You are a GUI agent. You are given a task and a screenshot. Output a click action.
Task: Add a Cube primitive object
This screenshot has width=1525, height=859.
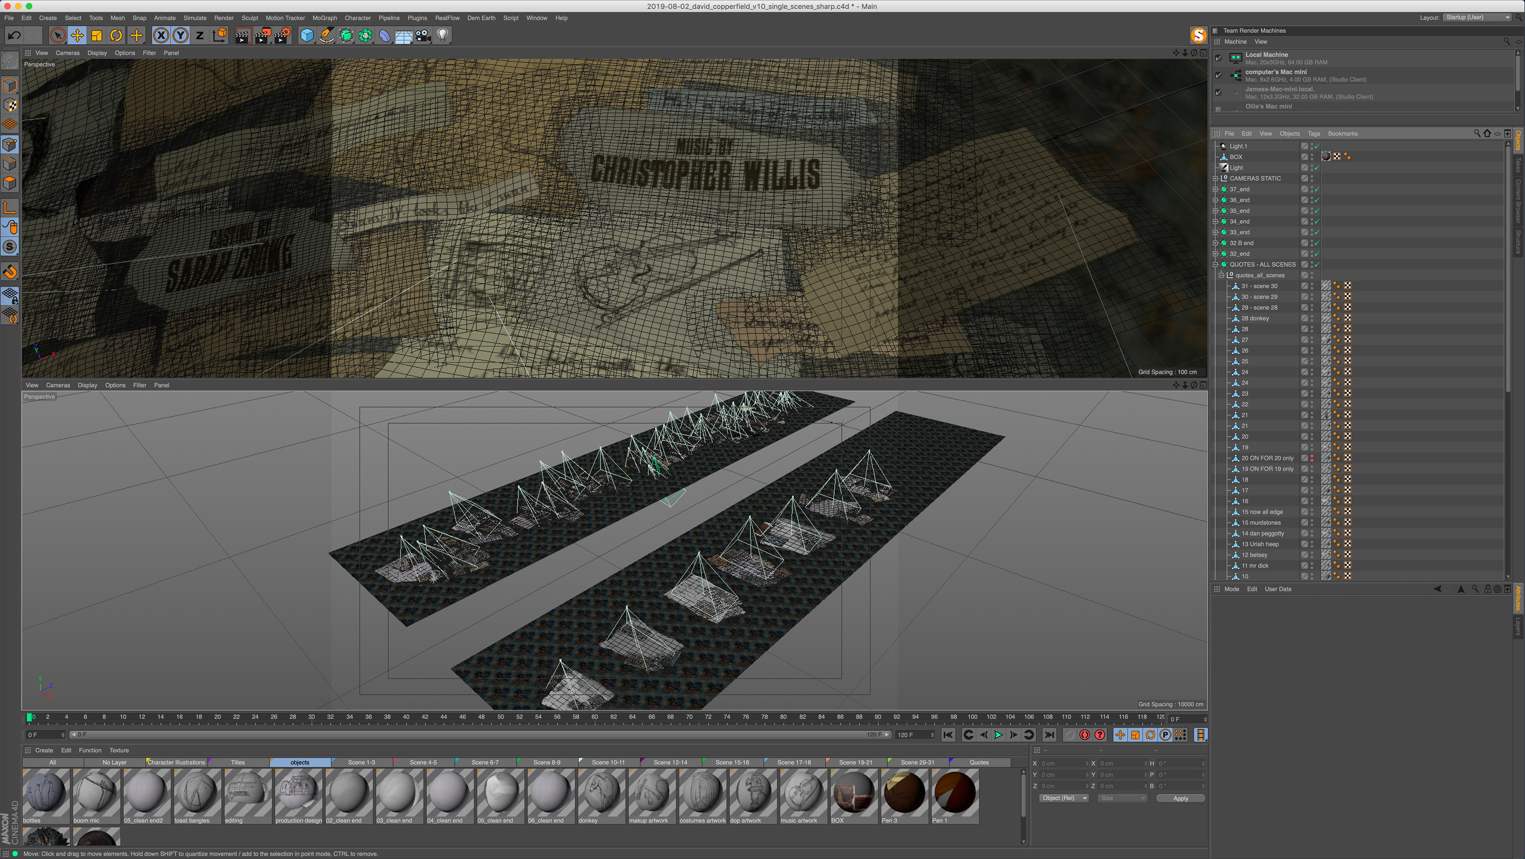pos(307,35)
